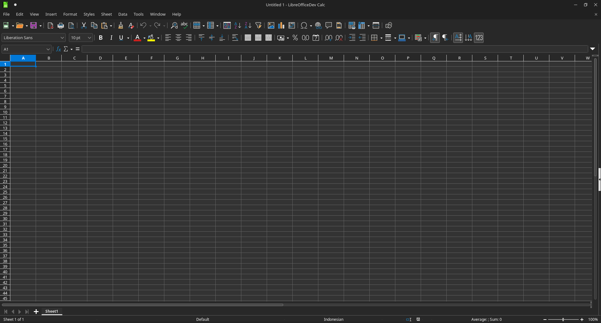The width and height of the screenshot is (601, 323).
Task: Center text horizontally
Action: coord(178,38)
